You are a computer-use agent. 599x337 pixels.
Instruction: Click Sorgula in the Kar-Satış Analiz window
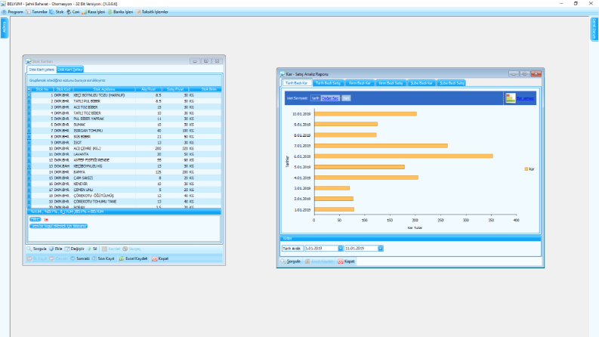point(291,261)
